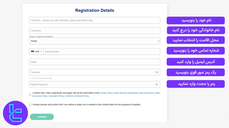Open the Privacy Policy link
This screenshot has width=229, height=128.
106,93
